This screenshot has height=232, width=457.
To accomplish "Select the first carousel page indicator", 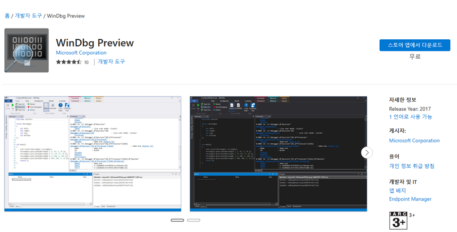I will pos(177,220).
